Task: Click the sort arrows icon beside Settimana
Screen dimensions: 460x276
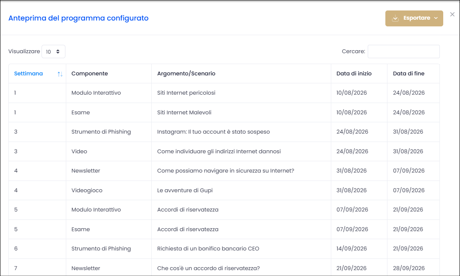Action: pyautogui.click(x=60, y=74)
